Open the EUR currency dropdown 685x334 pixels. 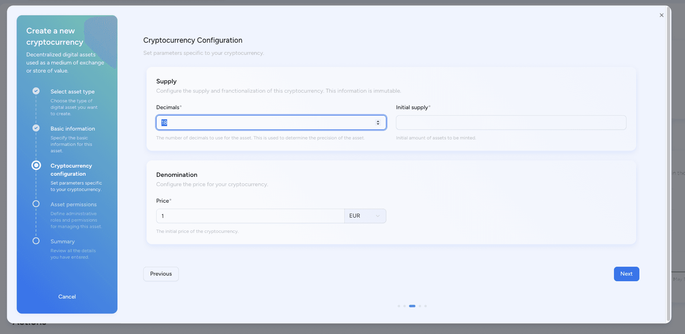coord(365,216)
